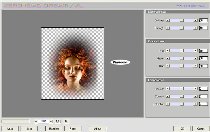210x132 pixels.
Task: Click the Strength slider right arrow
Action: pos(196,28)
